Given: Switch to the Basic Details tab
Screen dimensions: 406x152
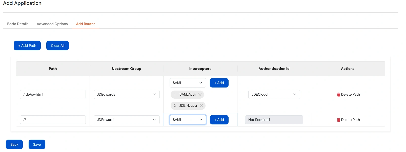Looking at the screenshot, I should point(18,24).
